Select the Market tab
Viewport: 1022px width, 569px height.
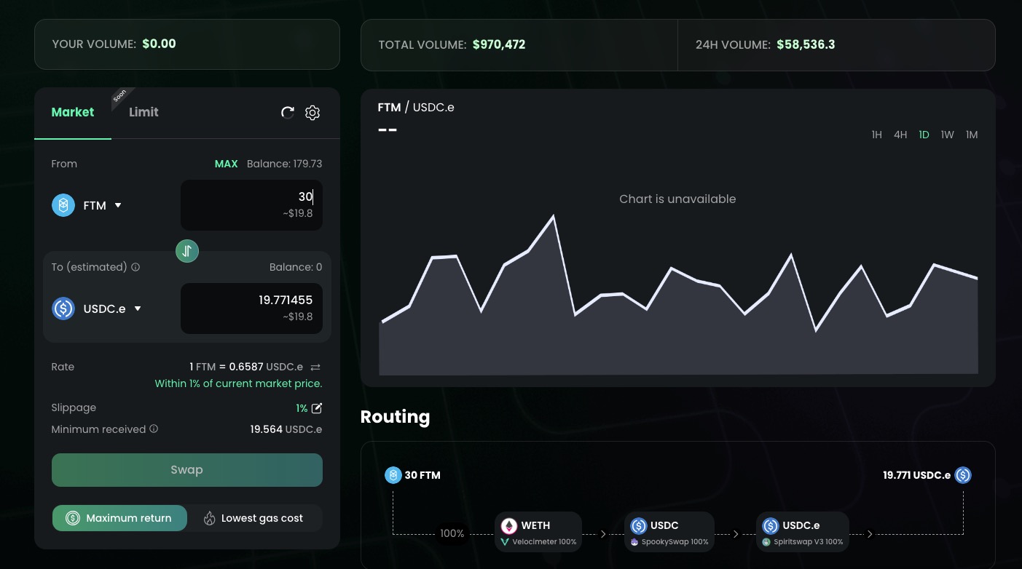pos(73,112)
